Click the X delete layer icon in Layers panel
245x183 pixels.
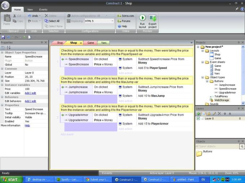tap(219, 114)
